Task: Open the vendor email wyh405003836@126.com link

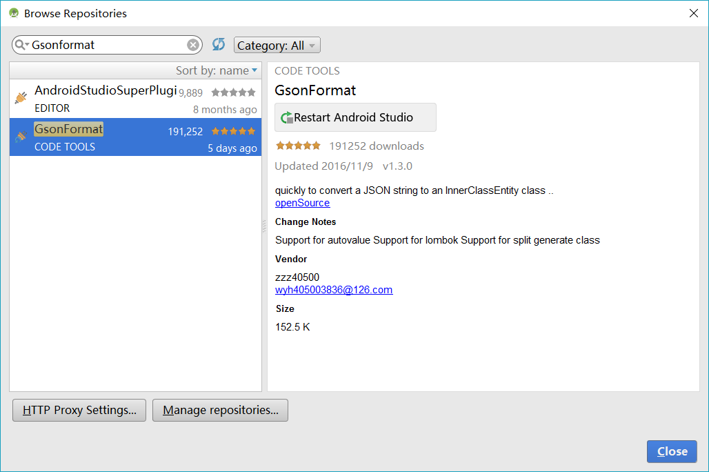Action: click(334, 290)
